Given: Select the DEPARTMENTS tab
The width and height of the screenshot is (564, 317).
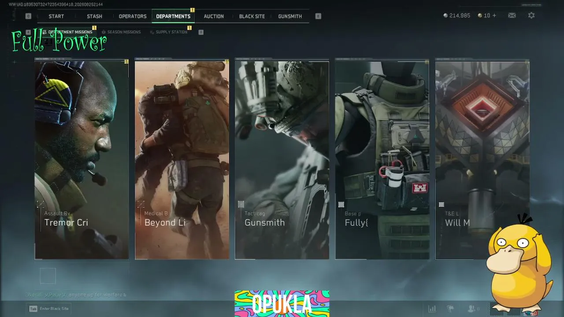Looking at the screenshot, I should point(173,16).
